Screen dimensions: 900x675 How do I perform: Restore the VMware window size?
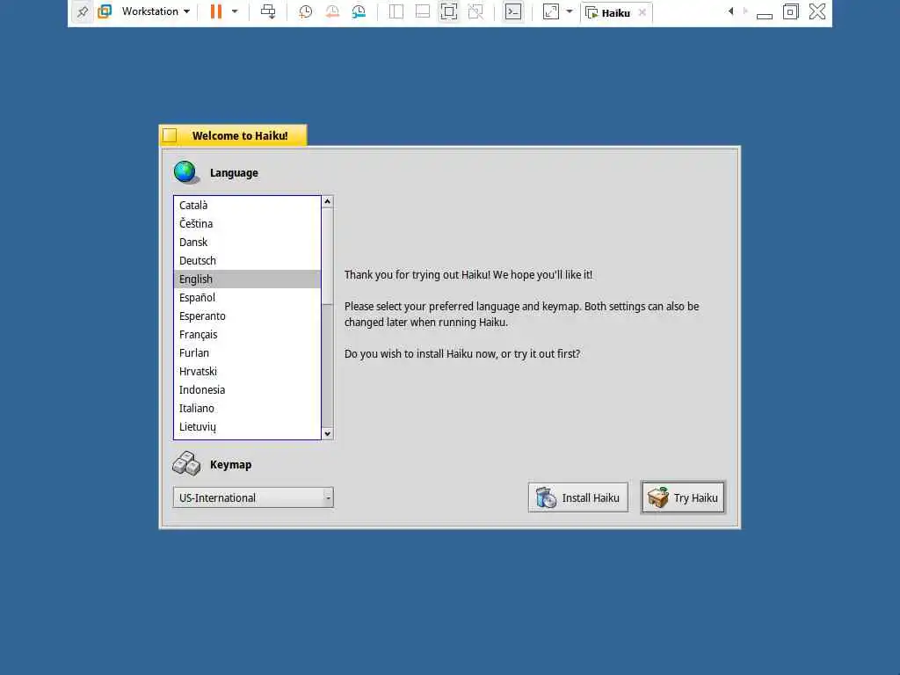tap(790, 11)
